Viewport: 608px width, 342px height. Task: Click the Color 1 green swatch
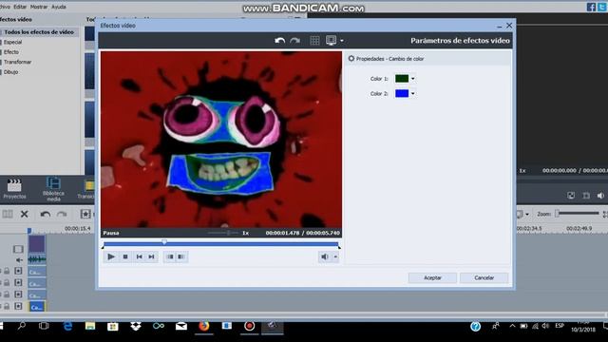(x=402, y=78)
